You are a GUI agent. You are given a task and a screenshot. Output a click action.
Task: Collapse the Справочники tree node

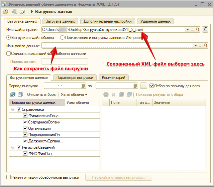(x=12, y=109)
